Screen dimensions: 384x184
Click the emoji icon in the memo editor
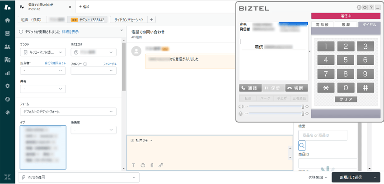(143, 166)
